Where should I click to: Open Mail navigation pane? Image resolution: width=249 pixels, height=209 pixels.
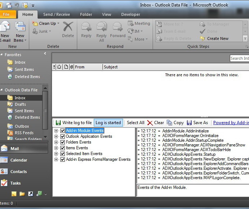tap(24, 149)
